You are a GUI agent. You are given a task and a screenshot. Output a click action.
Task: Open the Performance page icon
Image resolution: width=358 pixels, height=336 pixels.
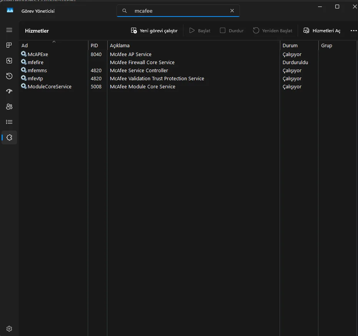click(x=9, y=61)
